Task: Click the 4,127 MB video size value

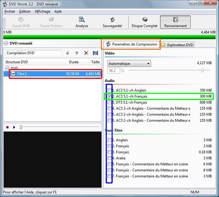Action: pos(204,63)
